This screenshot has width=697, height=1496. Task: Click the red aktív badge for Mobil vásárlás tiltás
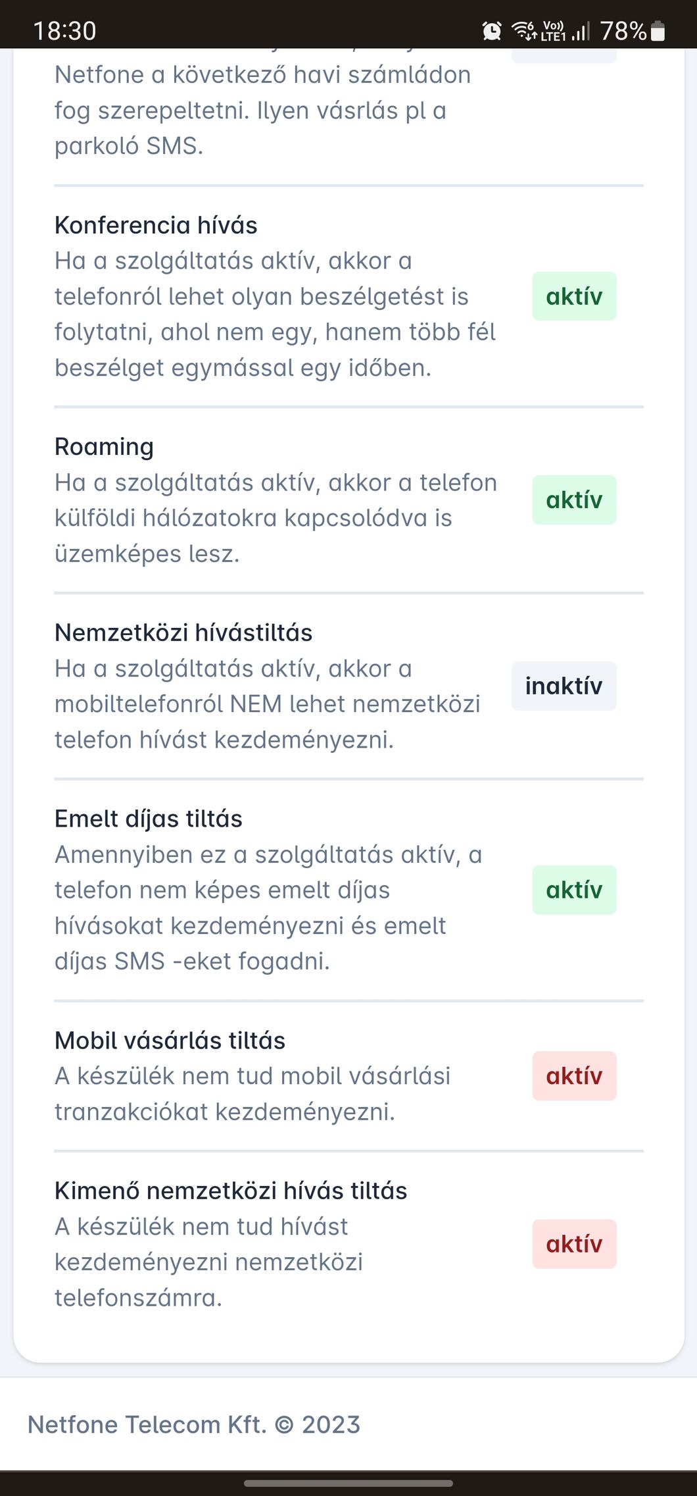574,1076
